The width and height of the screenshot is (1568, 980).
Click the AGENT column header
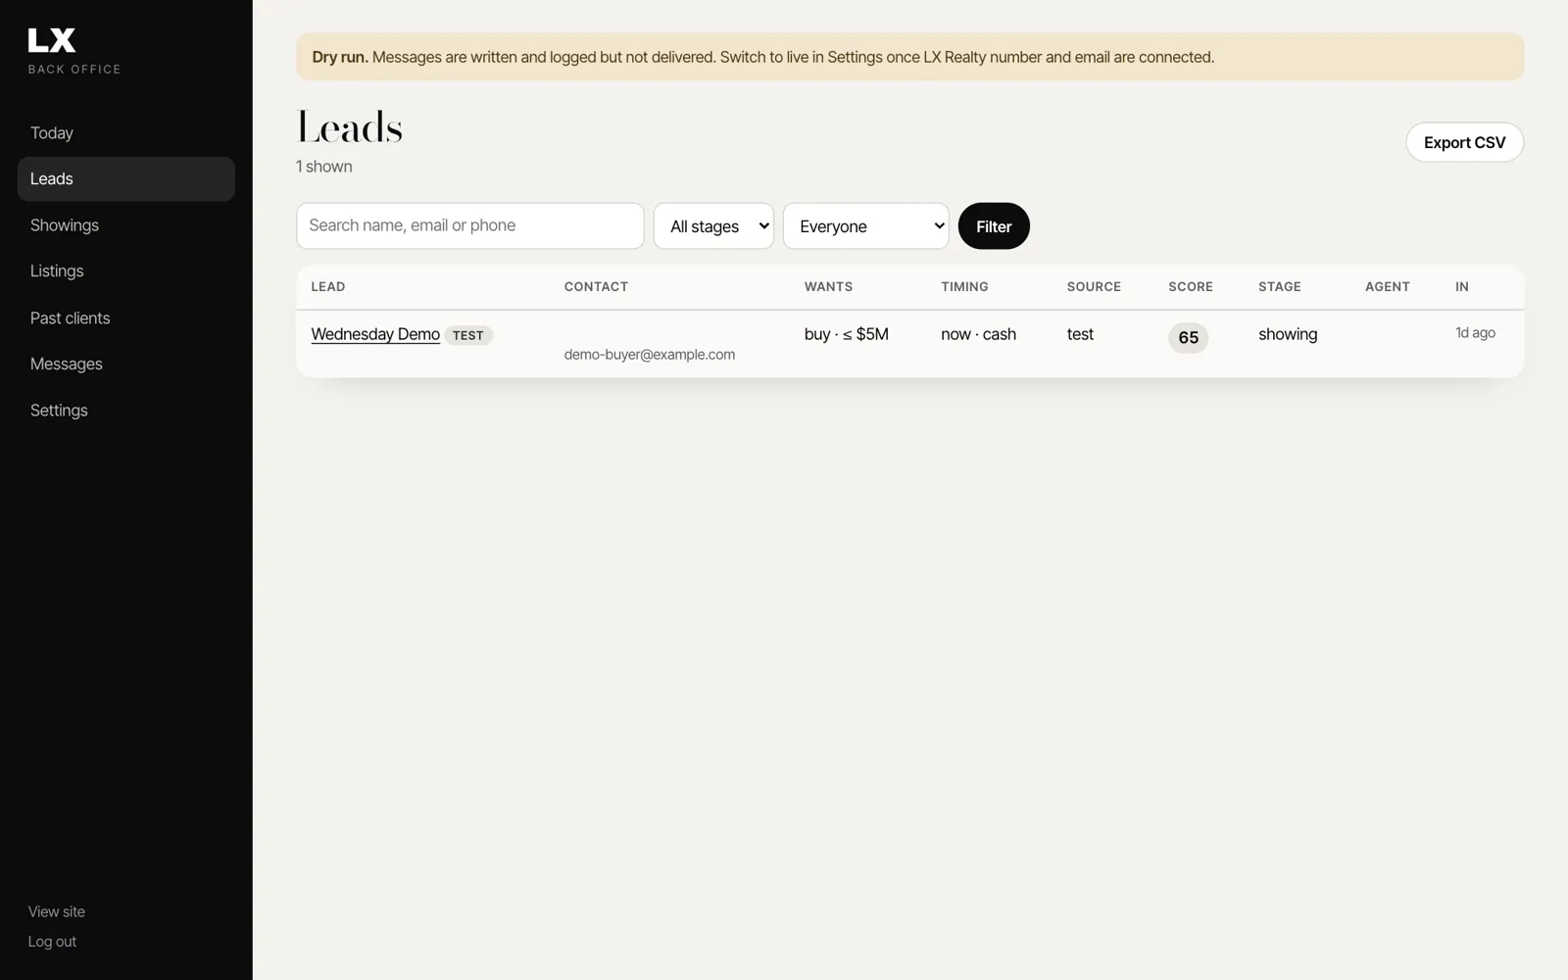point(1388,287)
